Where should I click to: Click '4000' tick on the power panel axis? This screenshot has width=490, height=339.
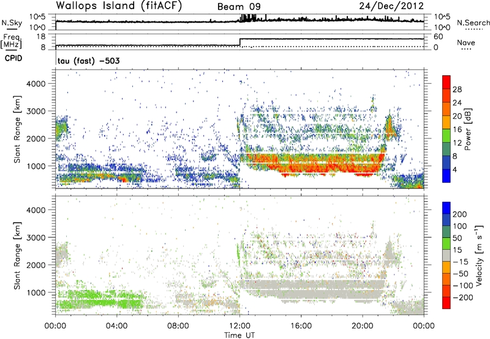pos(36,84)
